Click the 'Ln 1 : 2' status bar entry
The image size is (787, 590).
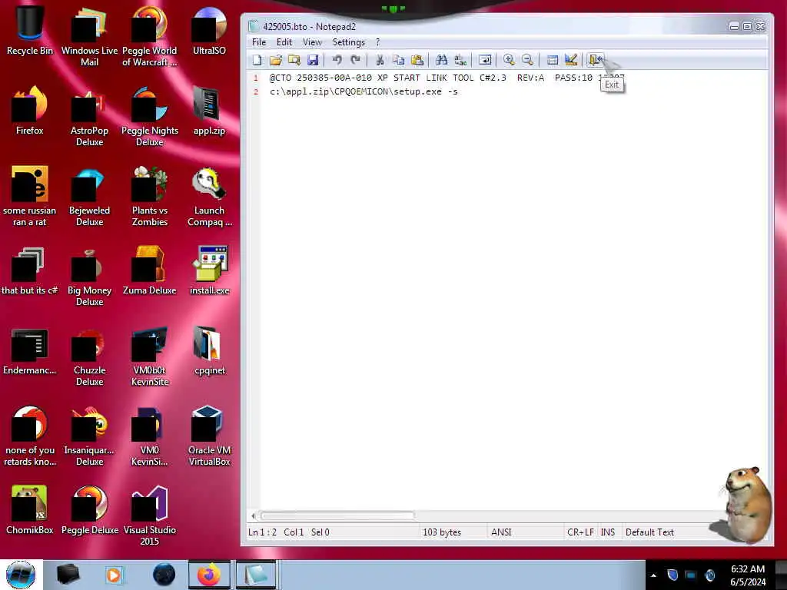pyautogui.click(x=262, y=532)
